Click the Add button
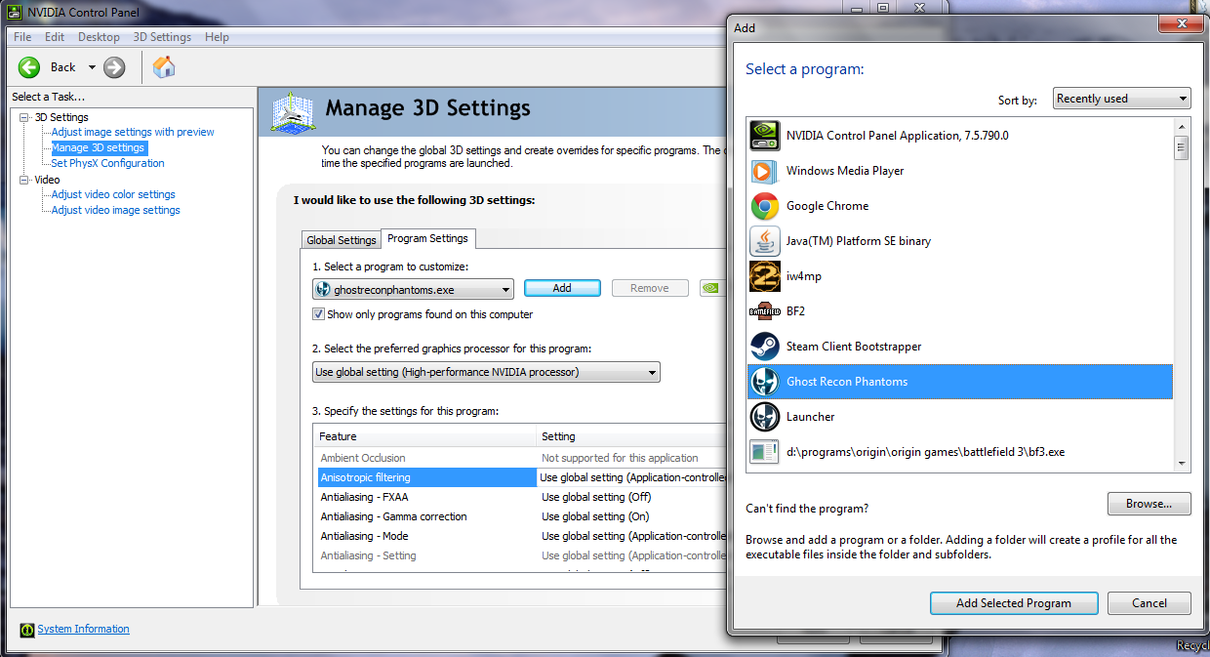Viewport: 1210px width, 657px height. coord(562,288)
